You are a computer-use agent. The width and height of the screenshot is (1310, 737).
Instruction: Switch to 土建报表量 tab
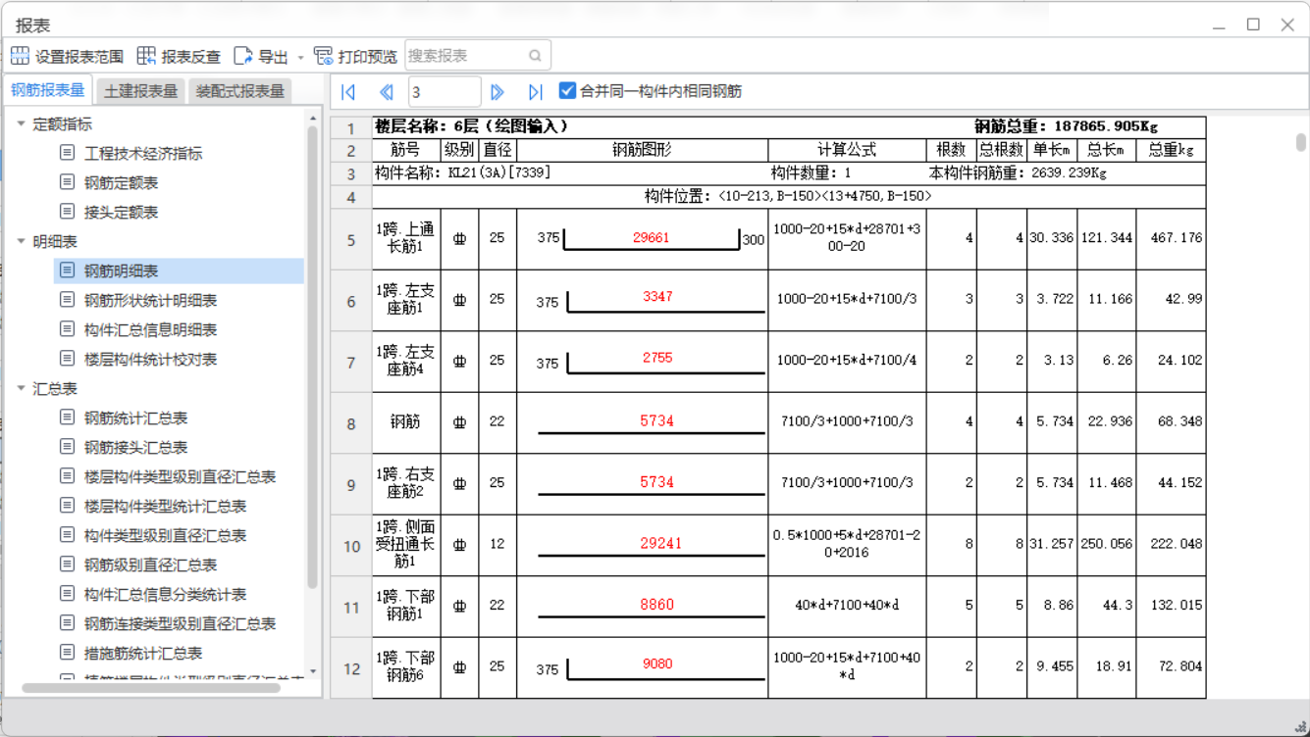coord(141,91)
